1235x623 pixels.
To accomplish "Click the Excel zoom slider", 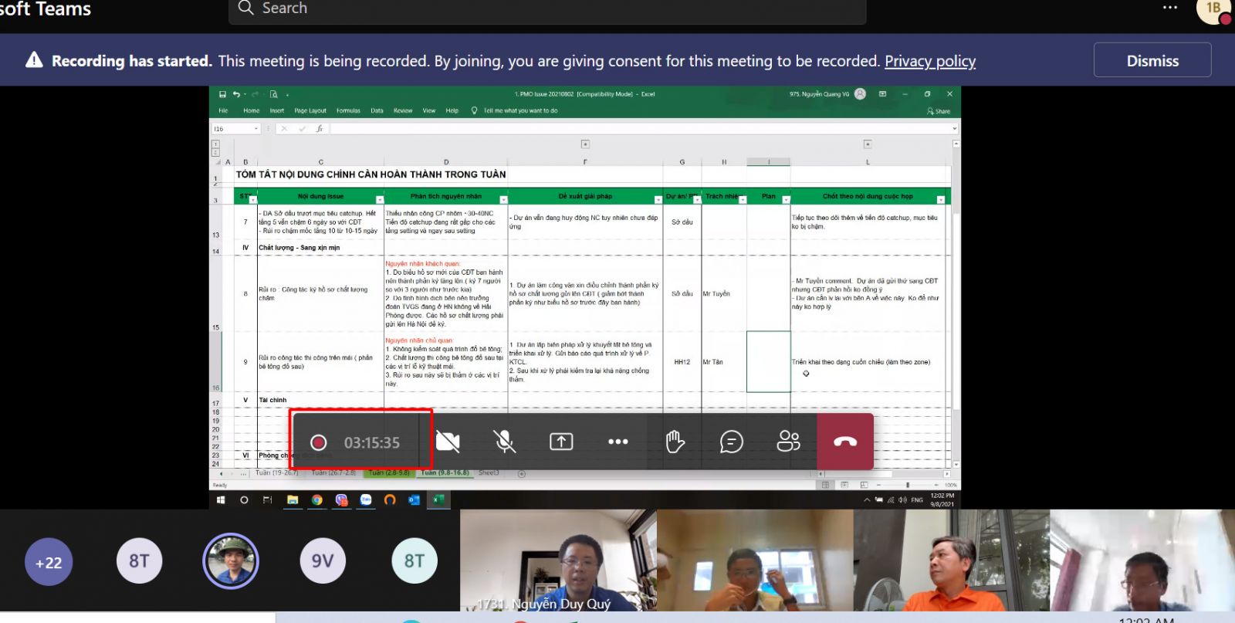I will [x=908, y=485].
